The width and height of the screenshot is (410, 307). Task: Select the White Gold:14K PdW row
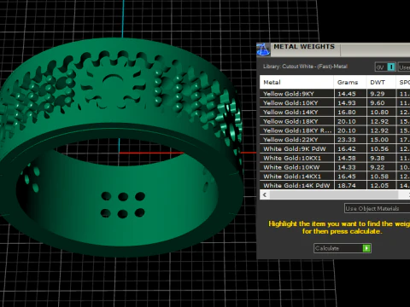tap(335, 185)
